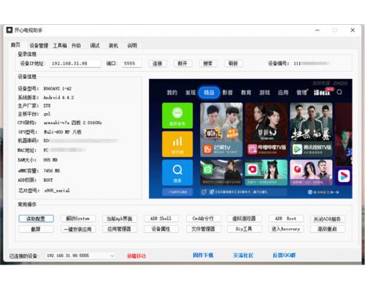Open the 虚拟遥控器
The width and height of the screenshot is (365, 290).
coord(245,218)
